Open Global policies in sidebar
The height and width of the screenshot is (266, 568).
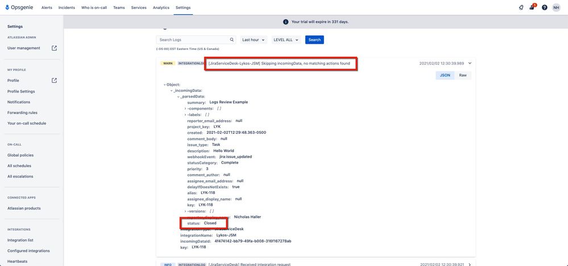click(20, 155)
